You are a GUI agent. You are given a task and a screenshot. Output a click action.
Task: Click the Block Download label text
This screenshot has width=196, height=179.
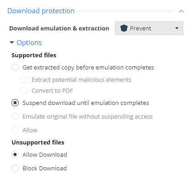click(x=45, y=168)
